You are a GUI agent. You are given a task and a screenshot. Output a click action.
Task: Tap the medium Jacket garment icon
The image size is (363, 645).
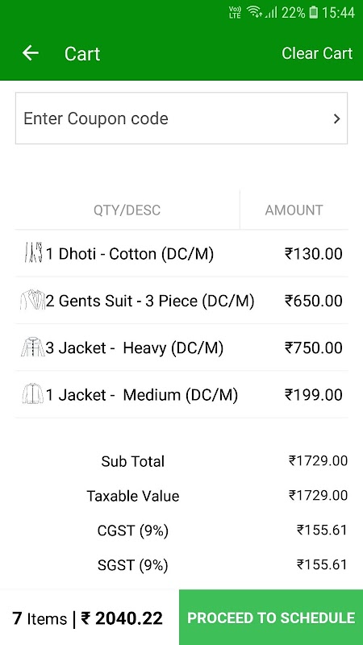tap(32, 393)
